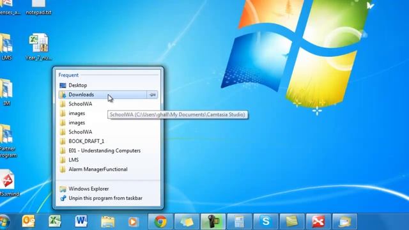Image resolution: width=409 pixels, height=230 pixels.
Task: Click the Windows Explorer folder icon on taskbar
Action: pos(108,222)
